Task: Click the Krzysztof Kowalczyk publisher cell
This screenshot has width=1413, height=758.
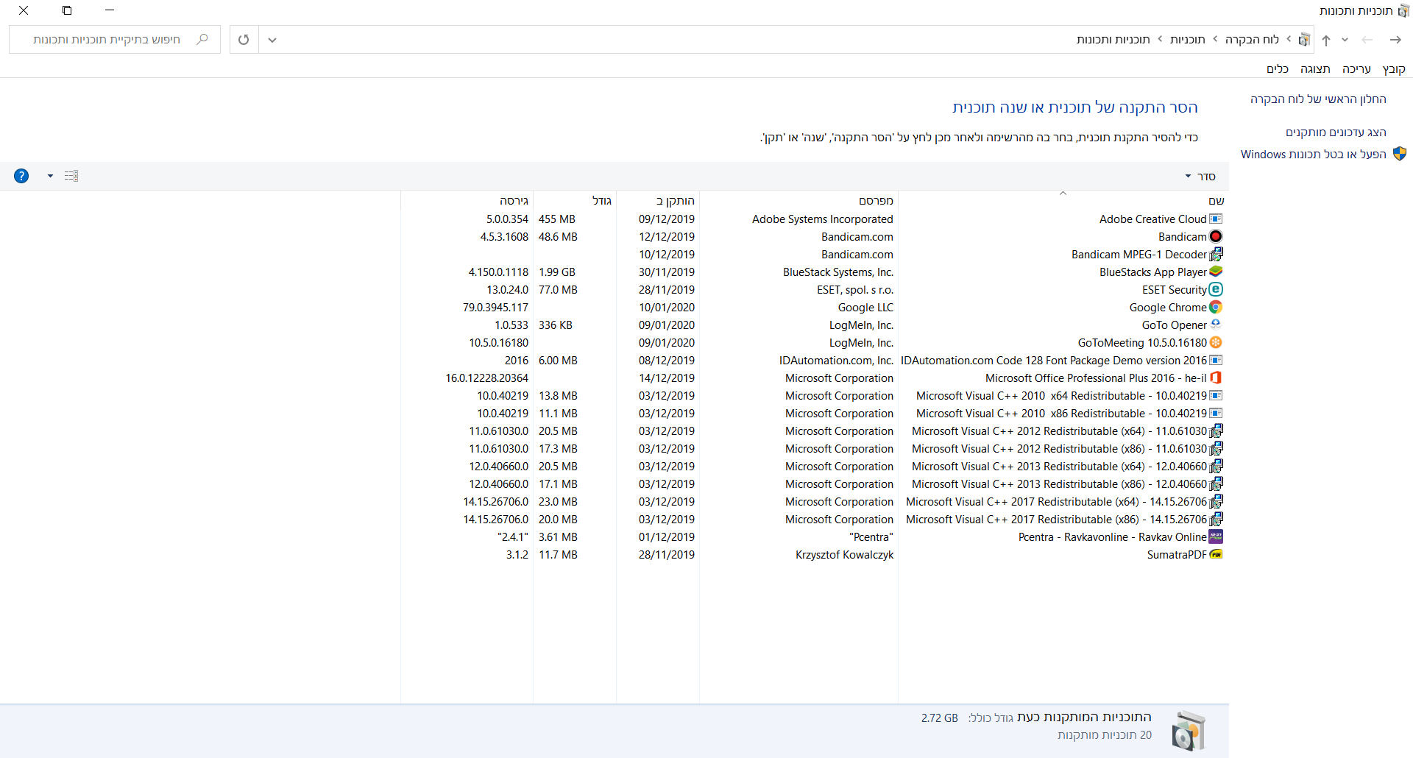Action: 844,555
